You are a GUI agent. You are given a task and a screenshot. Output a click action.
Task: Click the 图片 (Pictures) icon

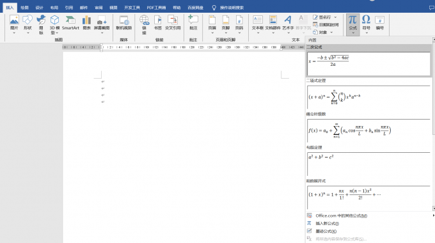click(x=14, y=20)
